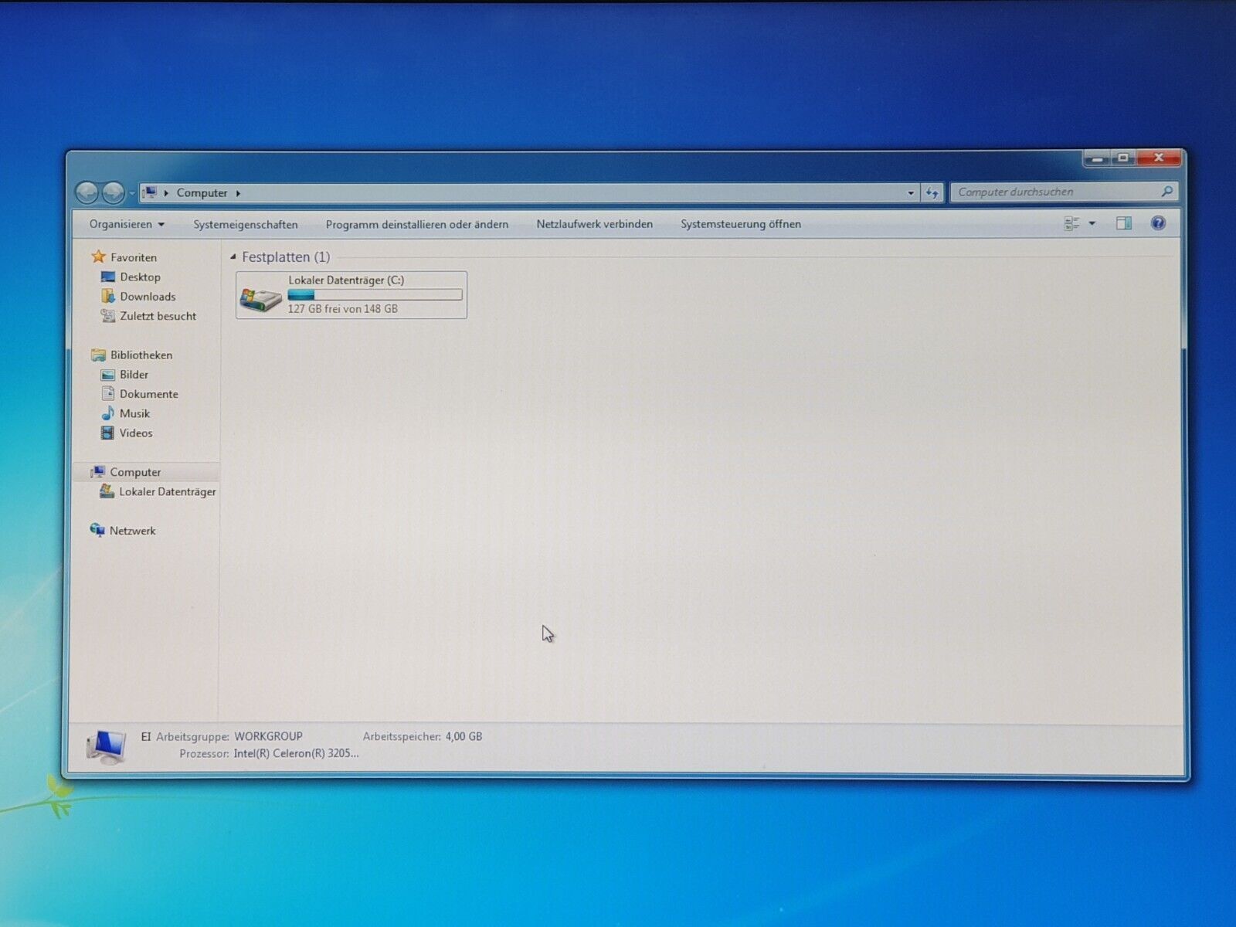The height and width of the screenshot is (927, 1236).
Task: Select Downloads in the Favoriten list
Action: (147, 297)
